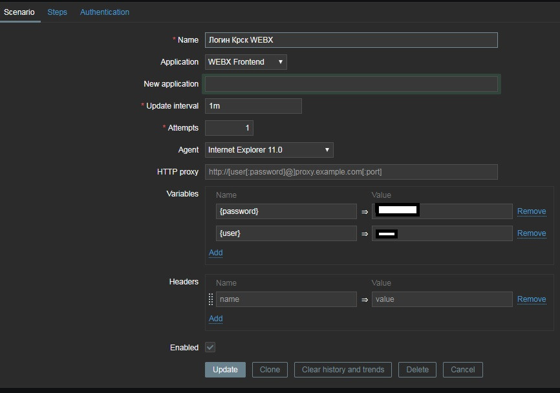Click the HTTP proxy input field
The image size is (560, 393).
click(x=351, y=172)
